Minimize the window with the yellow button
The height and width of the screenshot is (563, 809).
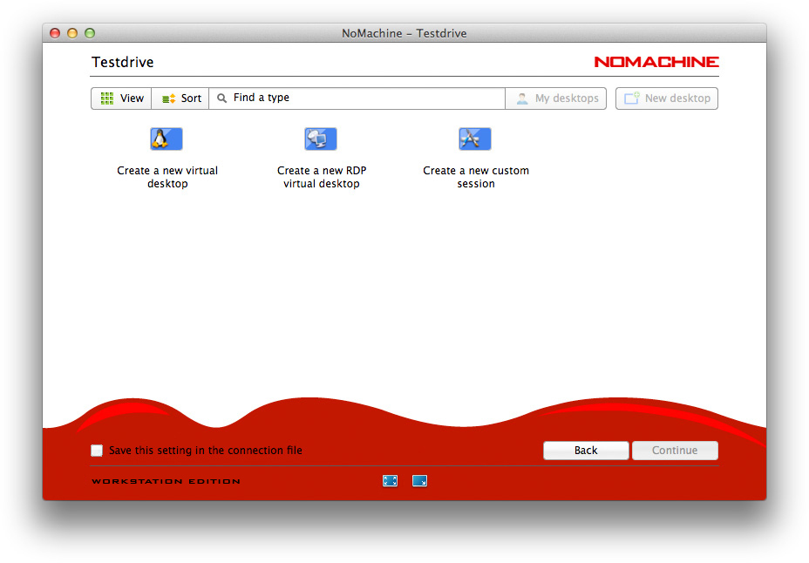72,33
